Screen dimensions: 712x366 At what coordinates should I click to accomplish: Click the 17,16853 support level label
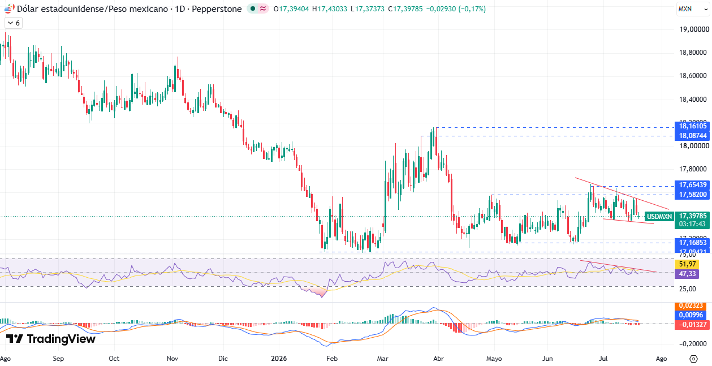click(x=693, y=243)
